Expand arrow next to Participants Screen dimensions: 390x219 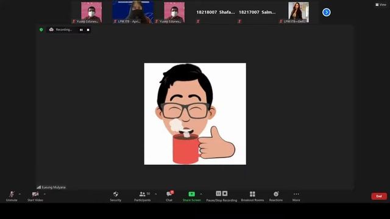156,194
